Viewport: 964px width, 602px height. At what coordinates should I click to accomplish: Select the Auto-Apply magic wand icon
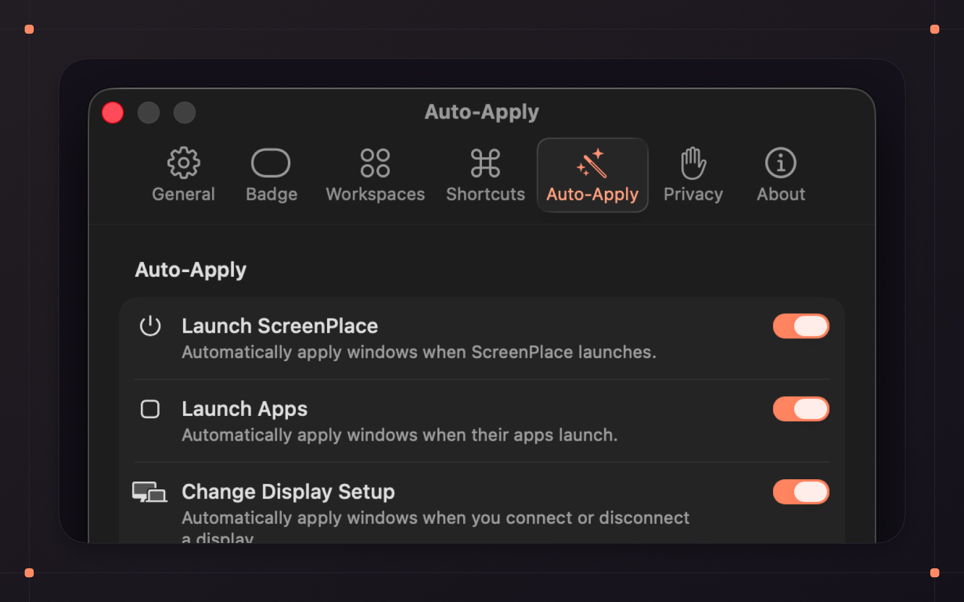592,163
